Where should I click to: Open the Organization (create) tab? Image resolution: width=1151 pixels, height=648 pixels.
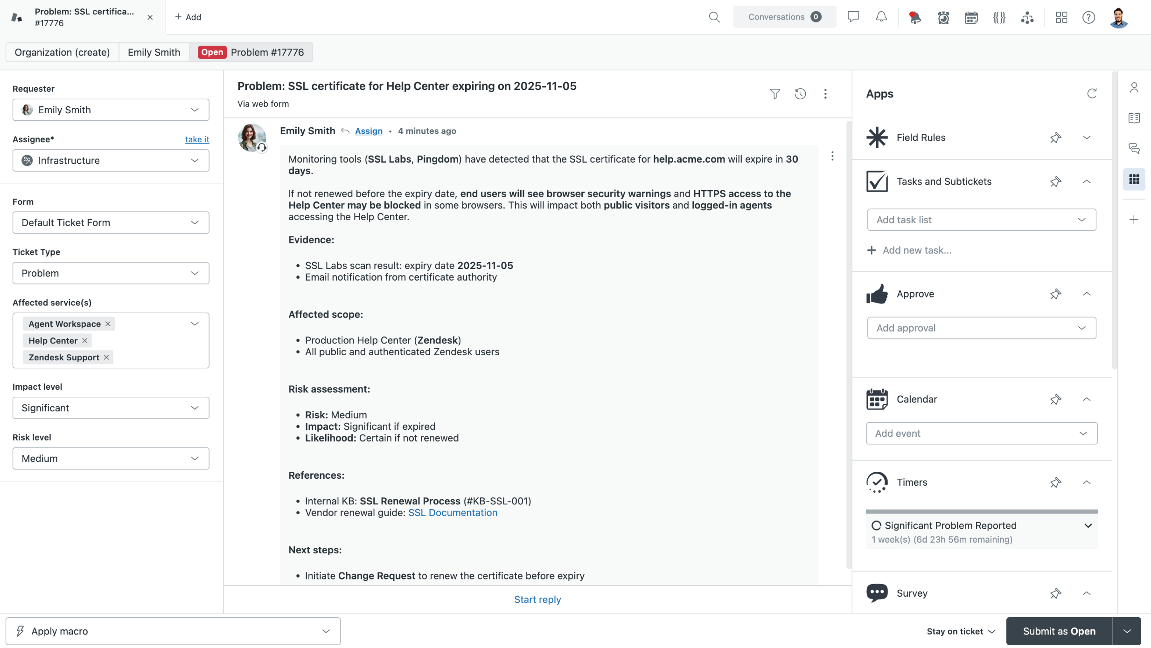click(x=62, y=52)
